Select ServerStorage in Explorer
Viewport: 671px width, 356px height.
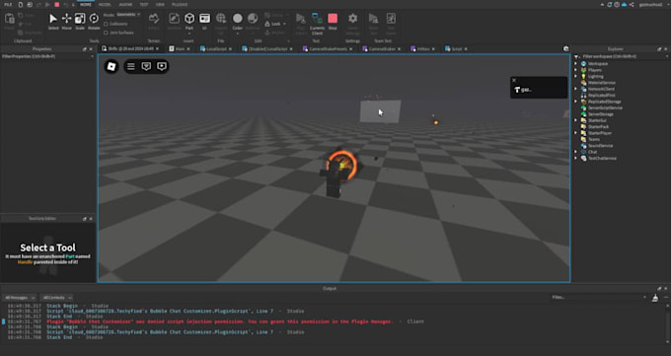(600, 114)
